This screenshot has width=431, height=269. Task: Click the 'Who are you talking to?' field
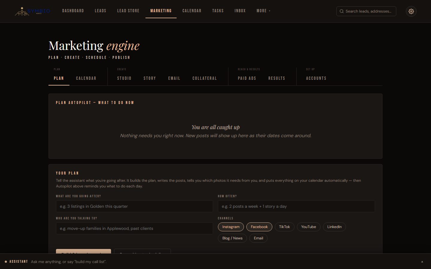pos(134,228)
